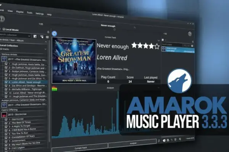The image size is (229, 152).
Task: Select track 2 - Ziv Zaifman, Hugh Jackman
Action: [x=26, y=68]
